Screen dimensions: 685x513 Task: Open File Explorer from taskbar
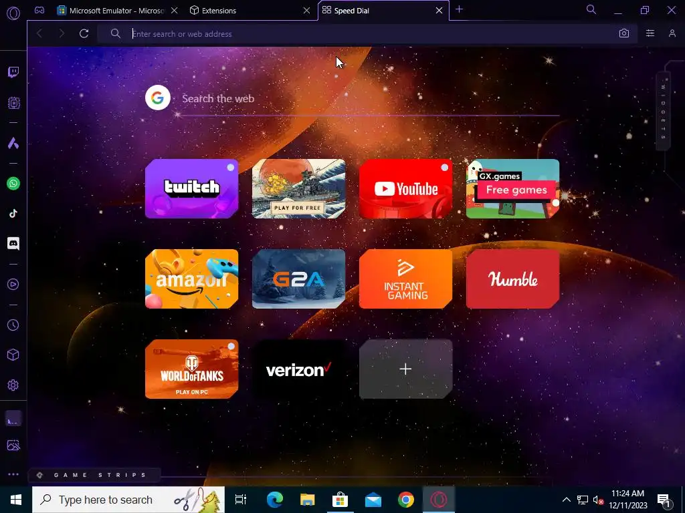[x=308, y=500]
